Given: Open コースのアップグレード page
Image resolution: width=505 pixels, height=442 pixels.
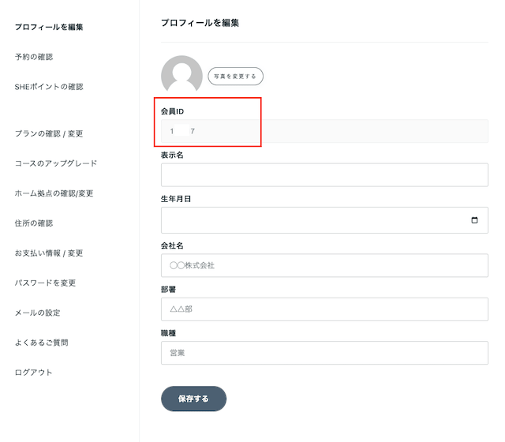Looking at the screenshot, I should (56, 163).
